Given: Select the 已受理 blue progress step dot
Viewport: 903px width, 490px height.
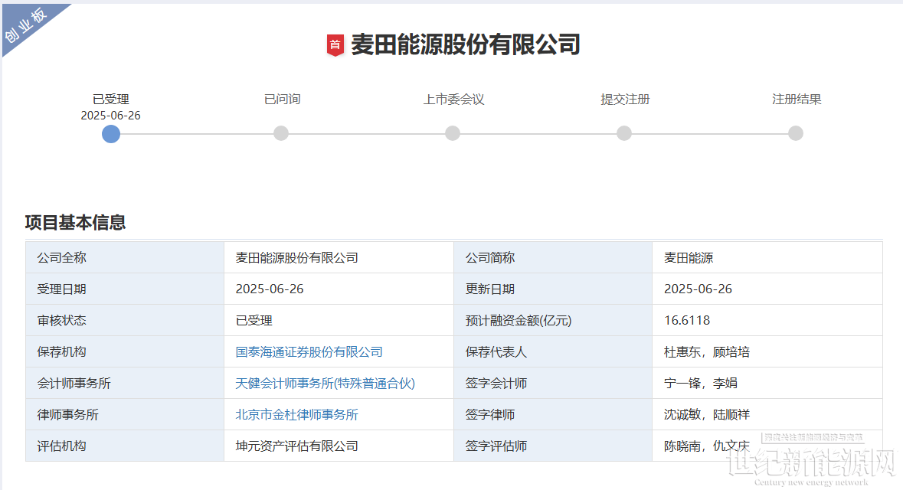Looking at the screenshot, I should 110,133.
